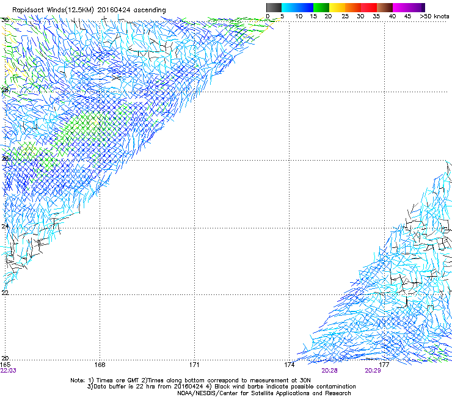452x397 pixels.
Task: Click the purple 20:29 time stamp
Action: click(373, 371)
